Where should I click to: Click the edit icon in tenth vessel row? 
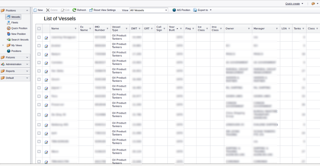[x=46, y=115]
